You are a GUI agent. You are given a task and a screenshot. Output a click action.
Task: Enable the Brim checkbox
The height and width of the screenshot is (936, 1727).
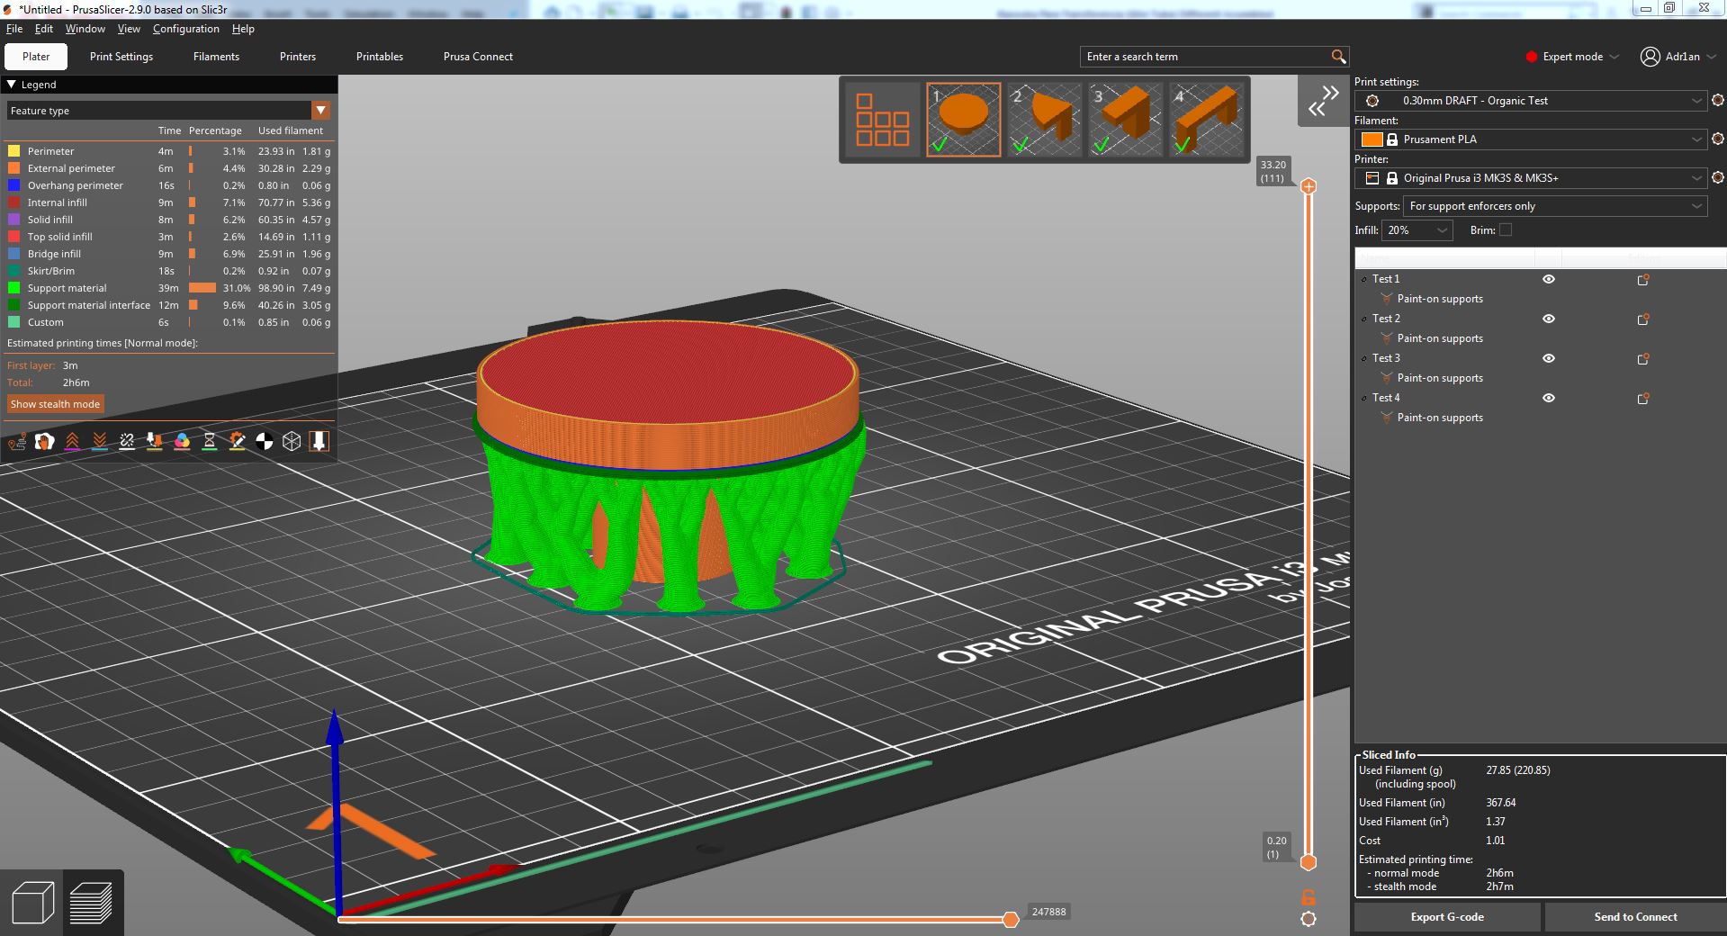pyautogui.click(x=1506, y=230)
